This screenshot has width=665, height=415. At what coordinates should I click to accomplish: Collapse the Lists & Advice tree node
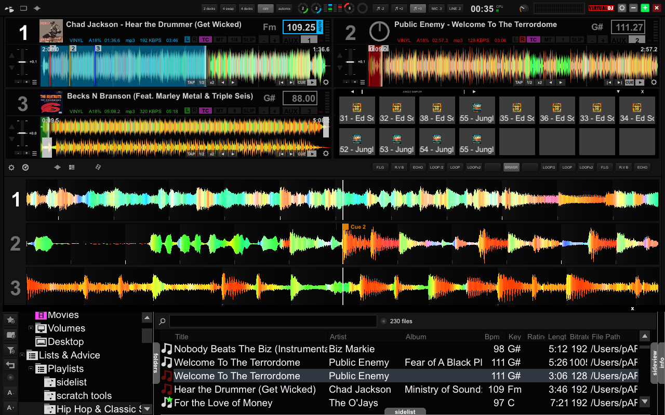[x=22, y=355]
